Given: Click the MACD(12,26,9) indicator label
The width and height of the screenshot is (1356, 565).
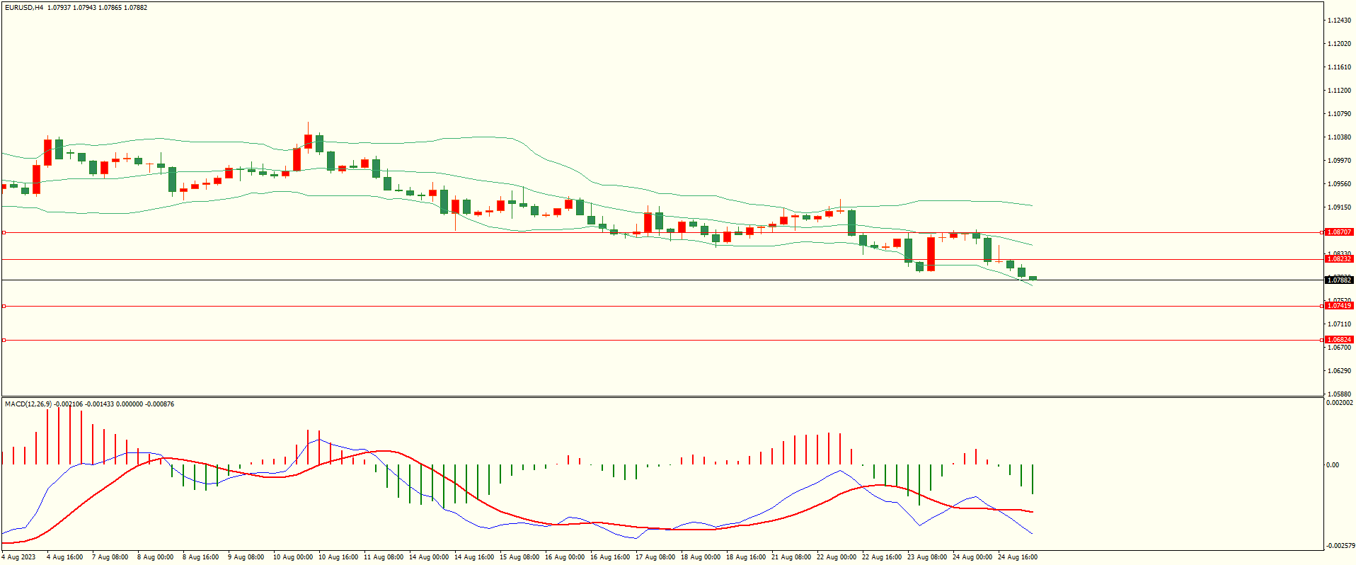Looking at the screenshot, I should click(x=28, y=404).
